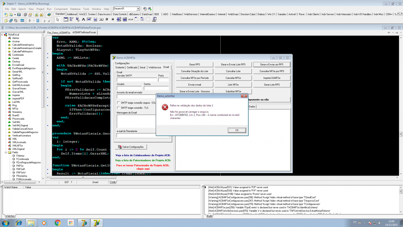Pick the Button component in the palette
403x227 pixels.
coord(101,19)
